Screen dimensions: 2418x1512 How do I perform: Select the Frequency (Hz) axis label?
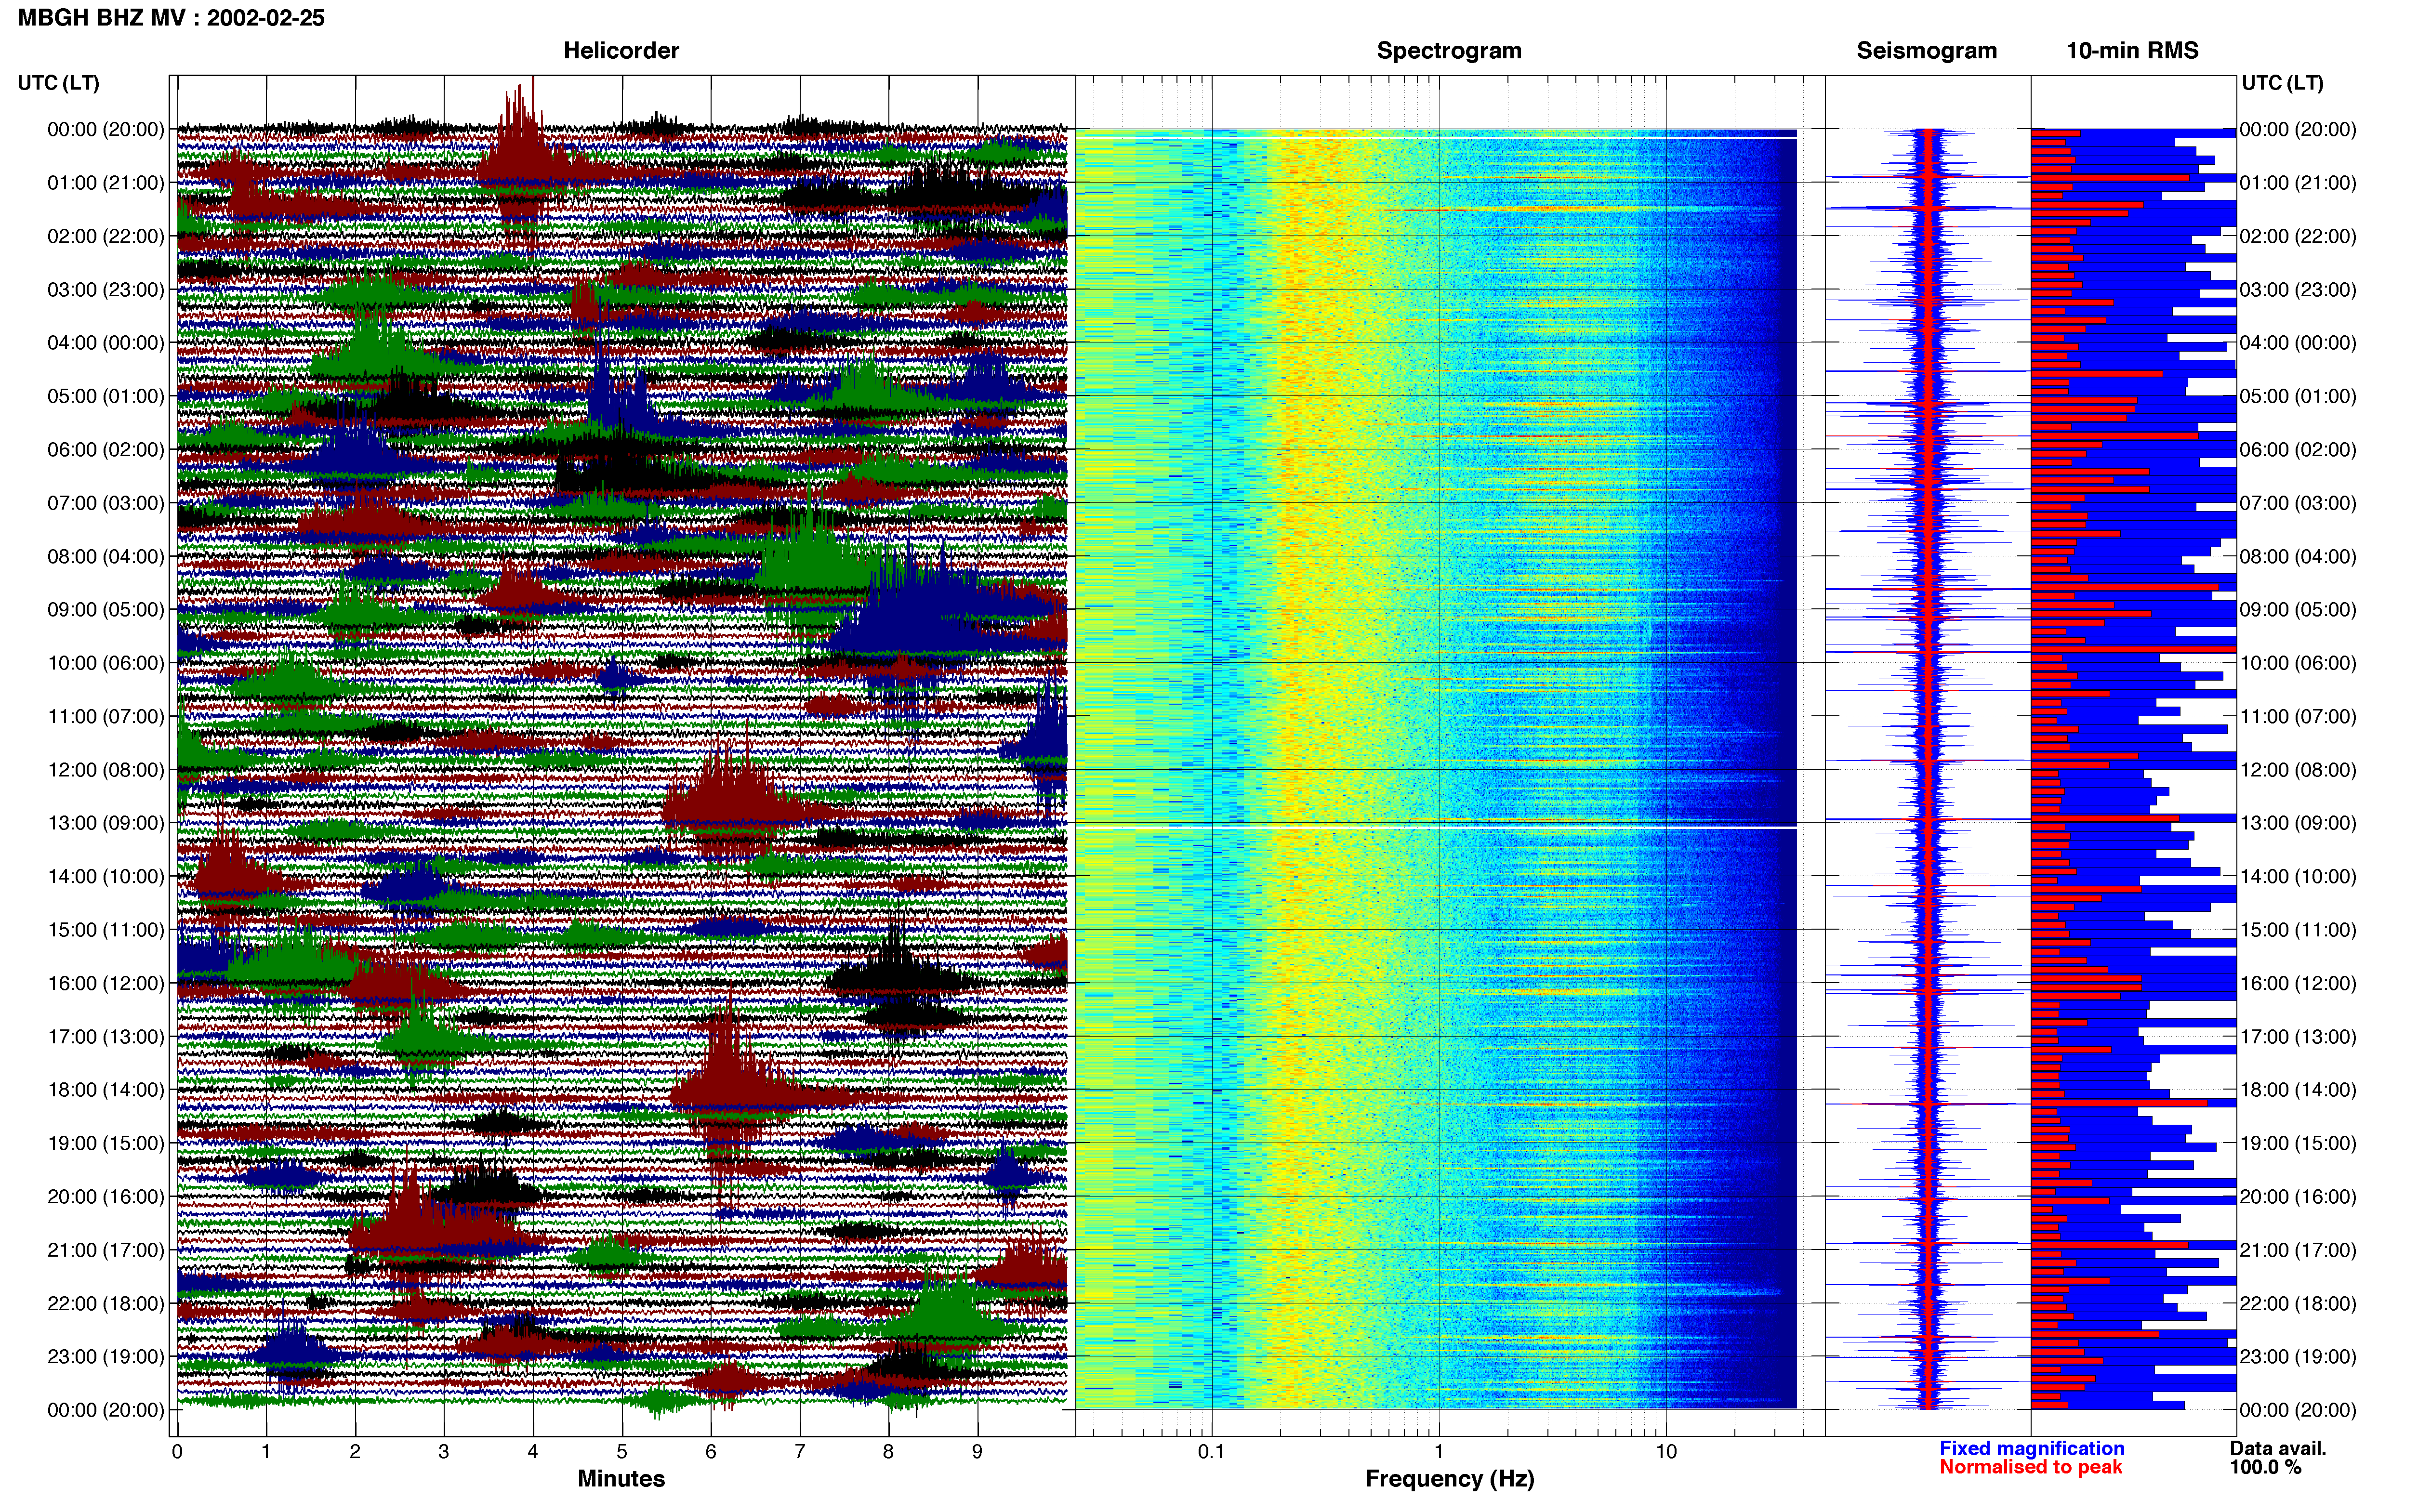click(1449, 1479)
